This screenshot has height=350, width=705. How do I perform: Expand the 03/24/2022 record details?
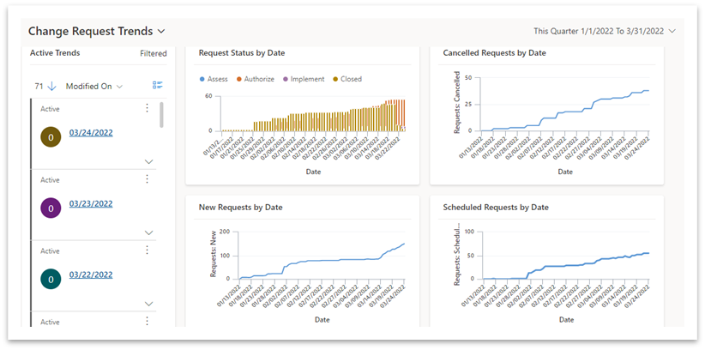click(149, 161)
